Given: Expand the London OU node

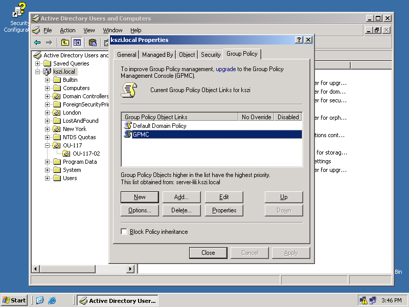Looking at the screenshot, I should (47, 113).
